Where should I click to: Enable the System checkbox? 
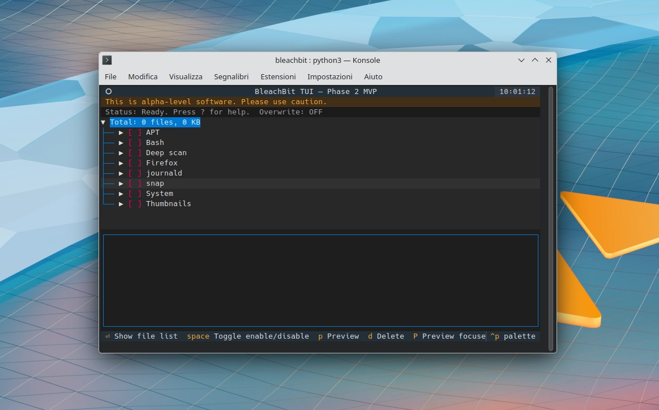(x=135, y=194)
